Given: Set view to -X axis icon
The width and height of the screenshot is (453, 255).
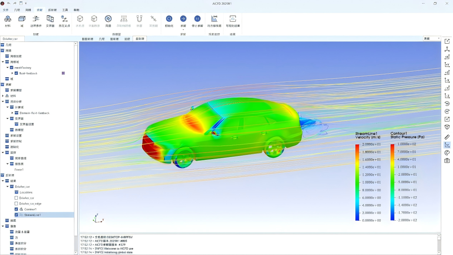Looking at the screenshot, I should coord(447,80).
